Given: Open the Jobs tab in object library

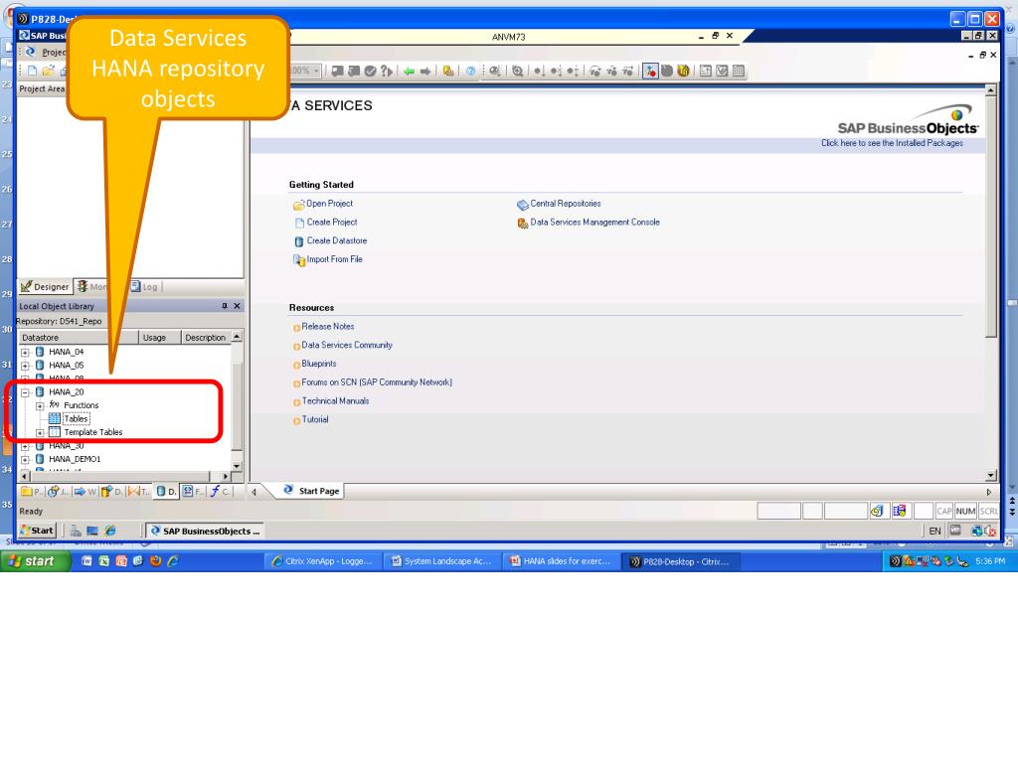Looking at the screenshot, I should click(x=59, y=492).
